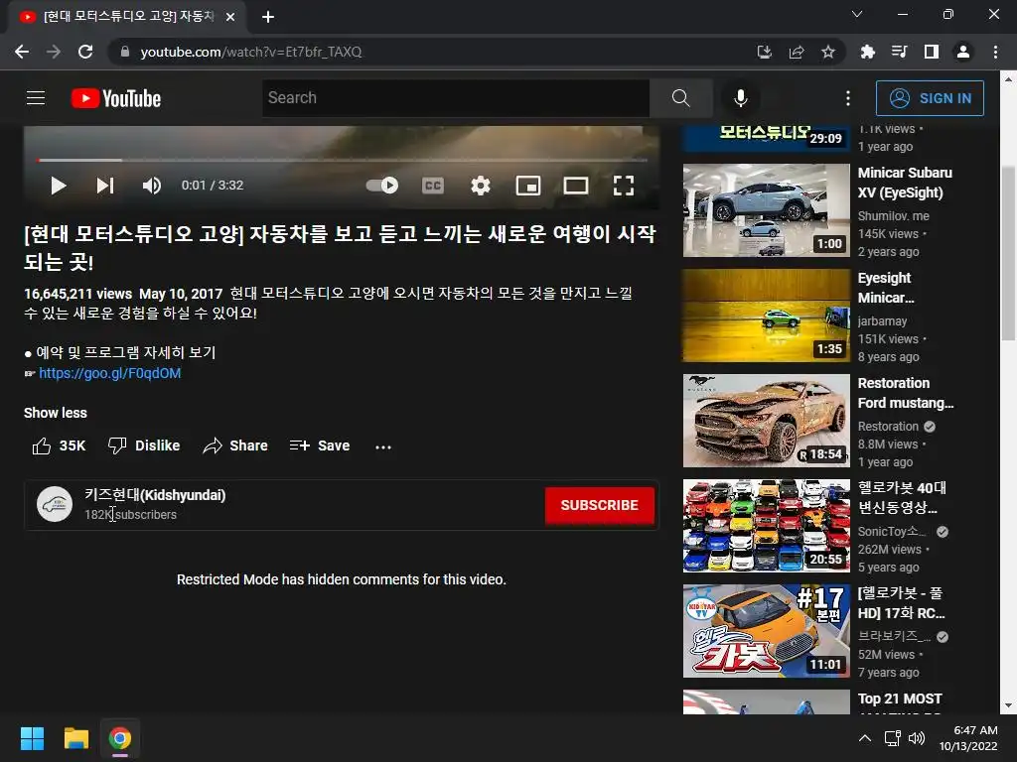This screenshot has height=762, width=1017.
Task: Open the 키즈현대(Kidshyundai) channel name
Action: click(155, 495)
